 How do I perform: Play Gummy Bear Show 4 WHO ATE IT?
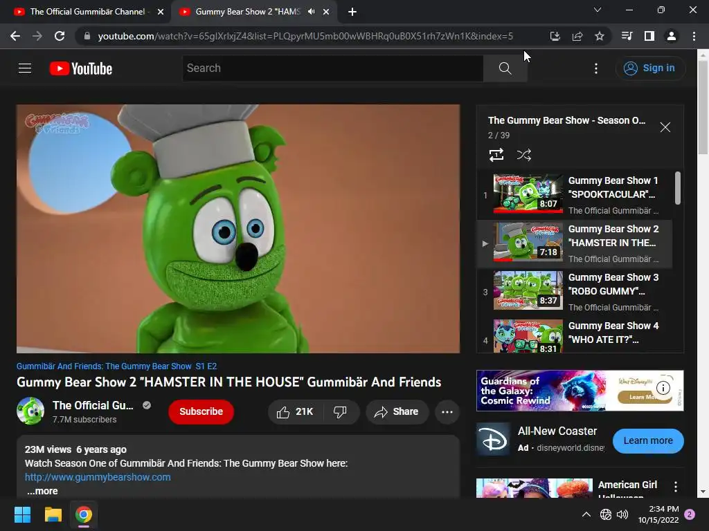(x=575, y=335)
